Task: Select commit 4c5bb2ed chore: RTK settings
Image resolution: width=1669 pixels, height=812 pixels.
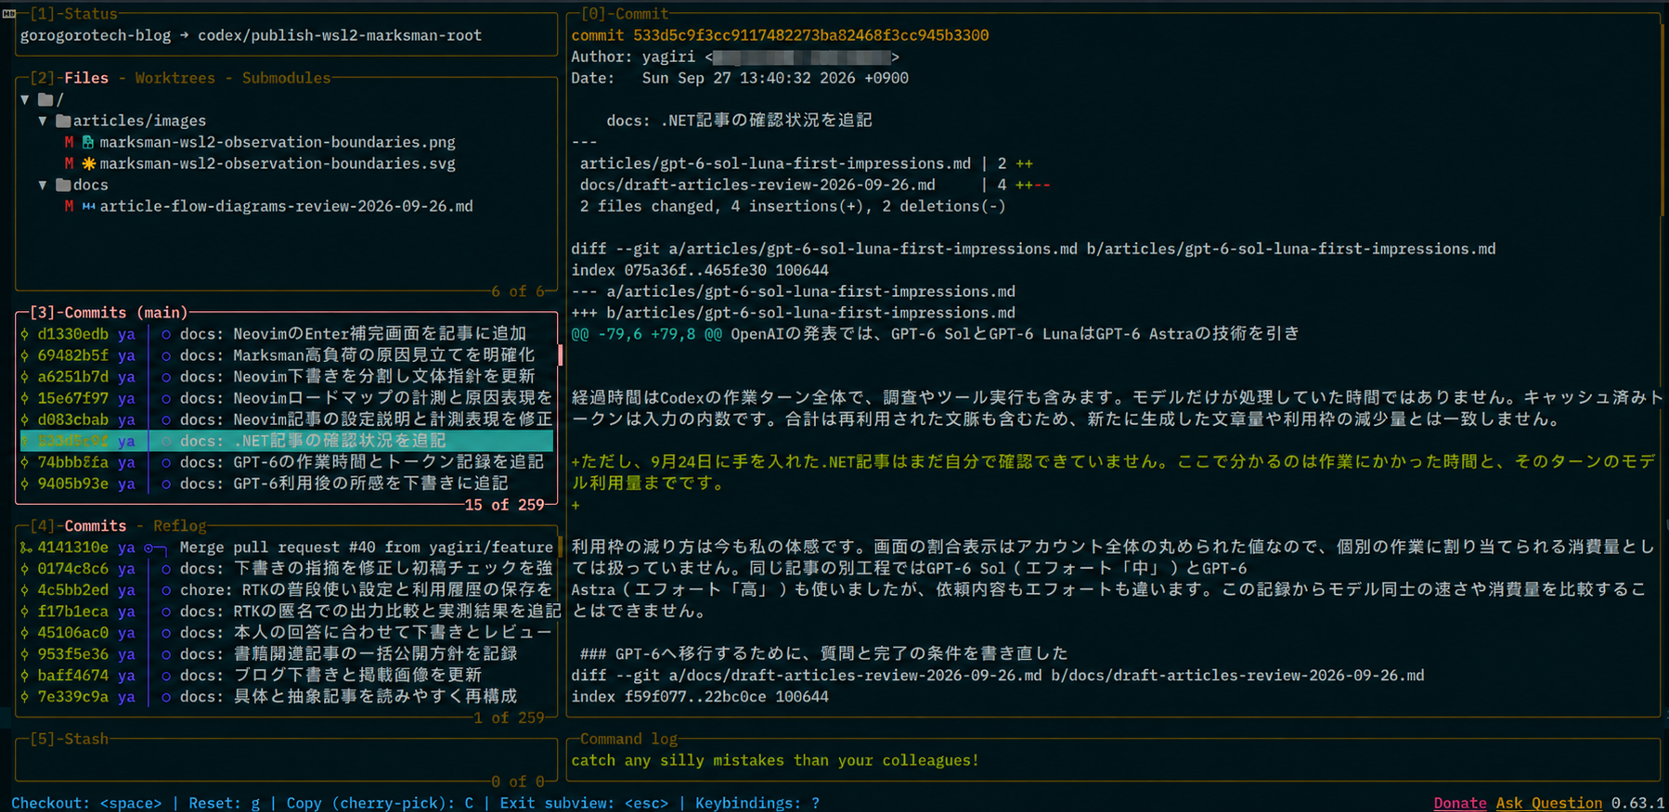Action: (287, 590)
